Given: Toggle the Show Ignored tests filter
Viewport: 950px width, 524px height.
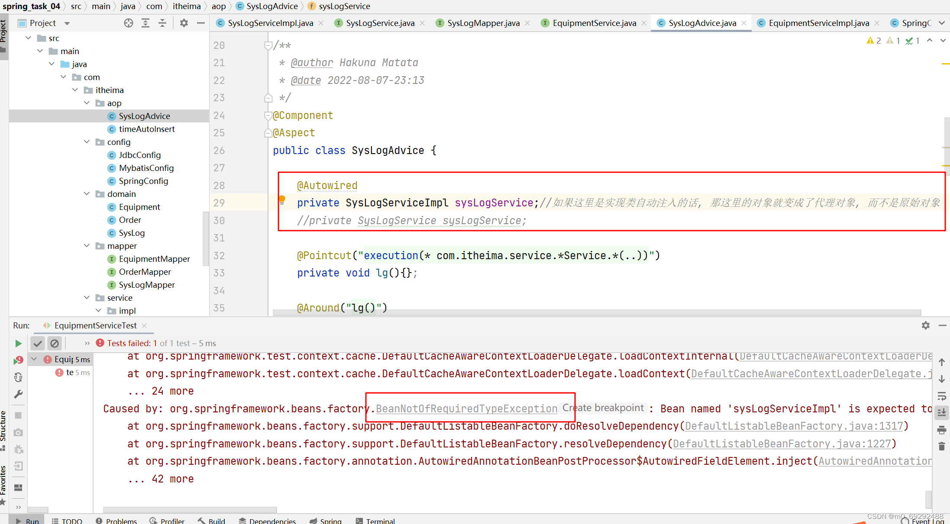Looking at the screenshot, I should point(55,343).
